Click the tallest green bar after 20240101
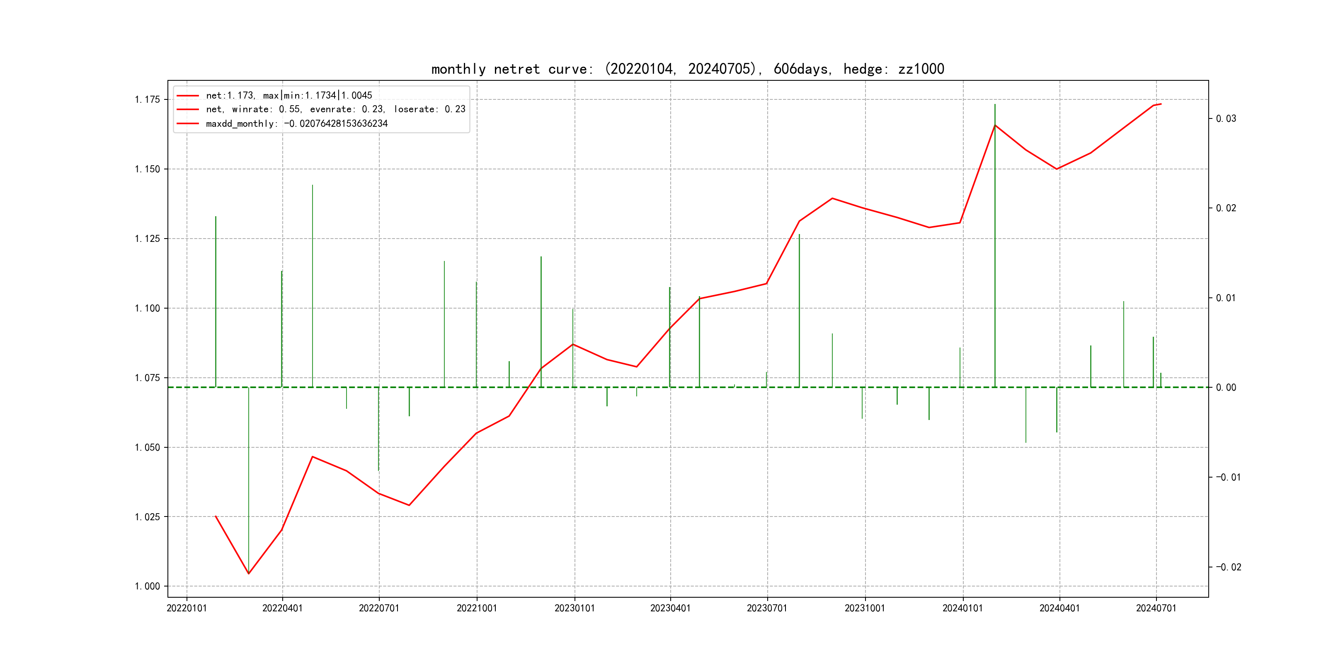 [995, 245]
